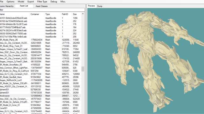Switch to the Asset List tab
Image resolution: width=204 pixels, height=114 pixels.
(24, 6)
